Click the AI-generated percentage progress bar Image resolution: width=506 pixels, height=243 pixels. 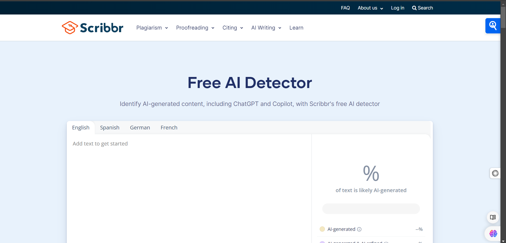371,209
